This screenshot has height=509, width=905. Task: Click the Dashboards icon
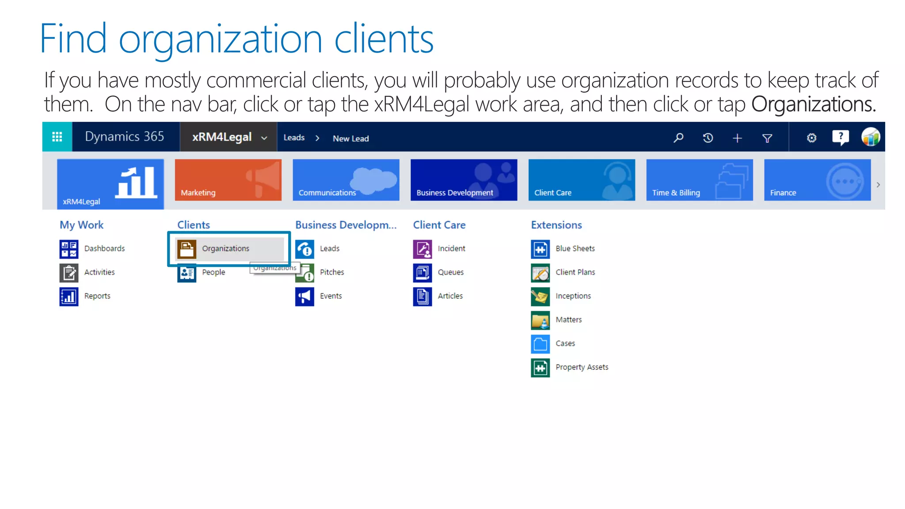(x=69, y=249)
